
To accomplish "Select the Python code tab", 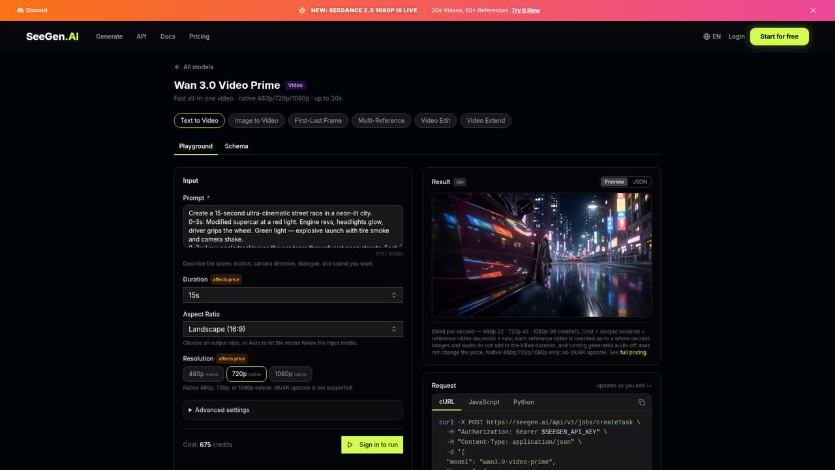I will click(x=524, y=402).
